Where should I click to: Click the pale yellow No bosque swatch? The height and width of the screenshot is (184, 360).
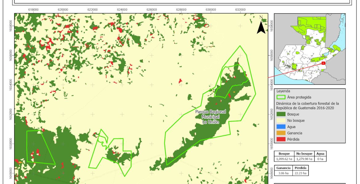pyautogui.click(x=281, y=121)
